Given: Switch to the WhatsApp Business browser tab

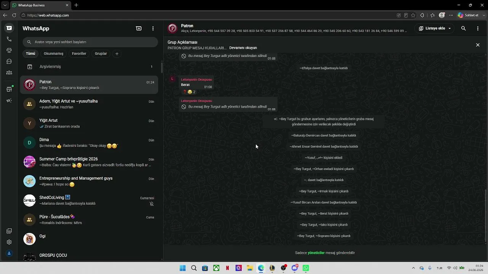Looking at the screenshot, I should pyautogui.click(x=40, y=5).
